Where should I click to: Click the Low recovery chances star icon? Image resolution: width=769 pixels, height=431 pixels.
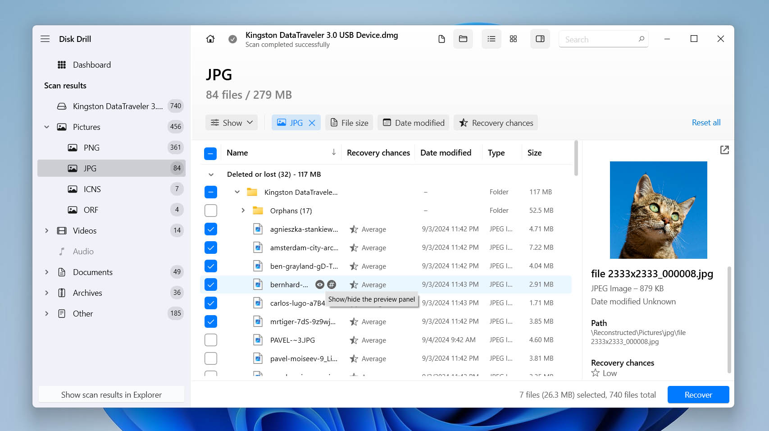pyautogui.click(x=595, y=373)
